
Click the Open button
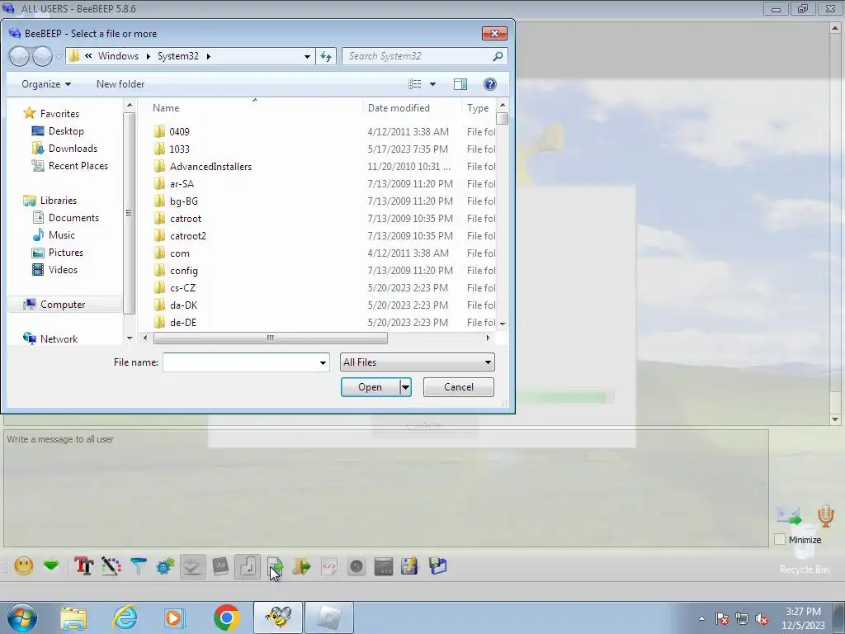(371, 387)
